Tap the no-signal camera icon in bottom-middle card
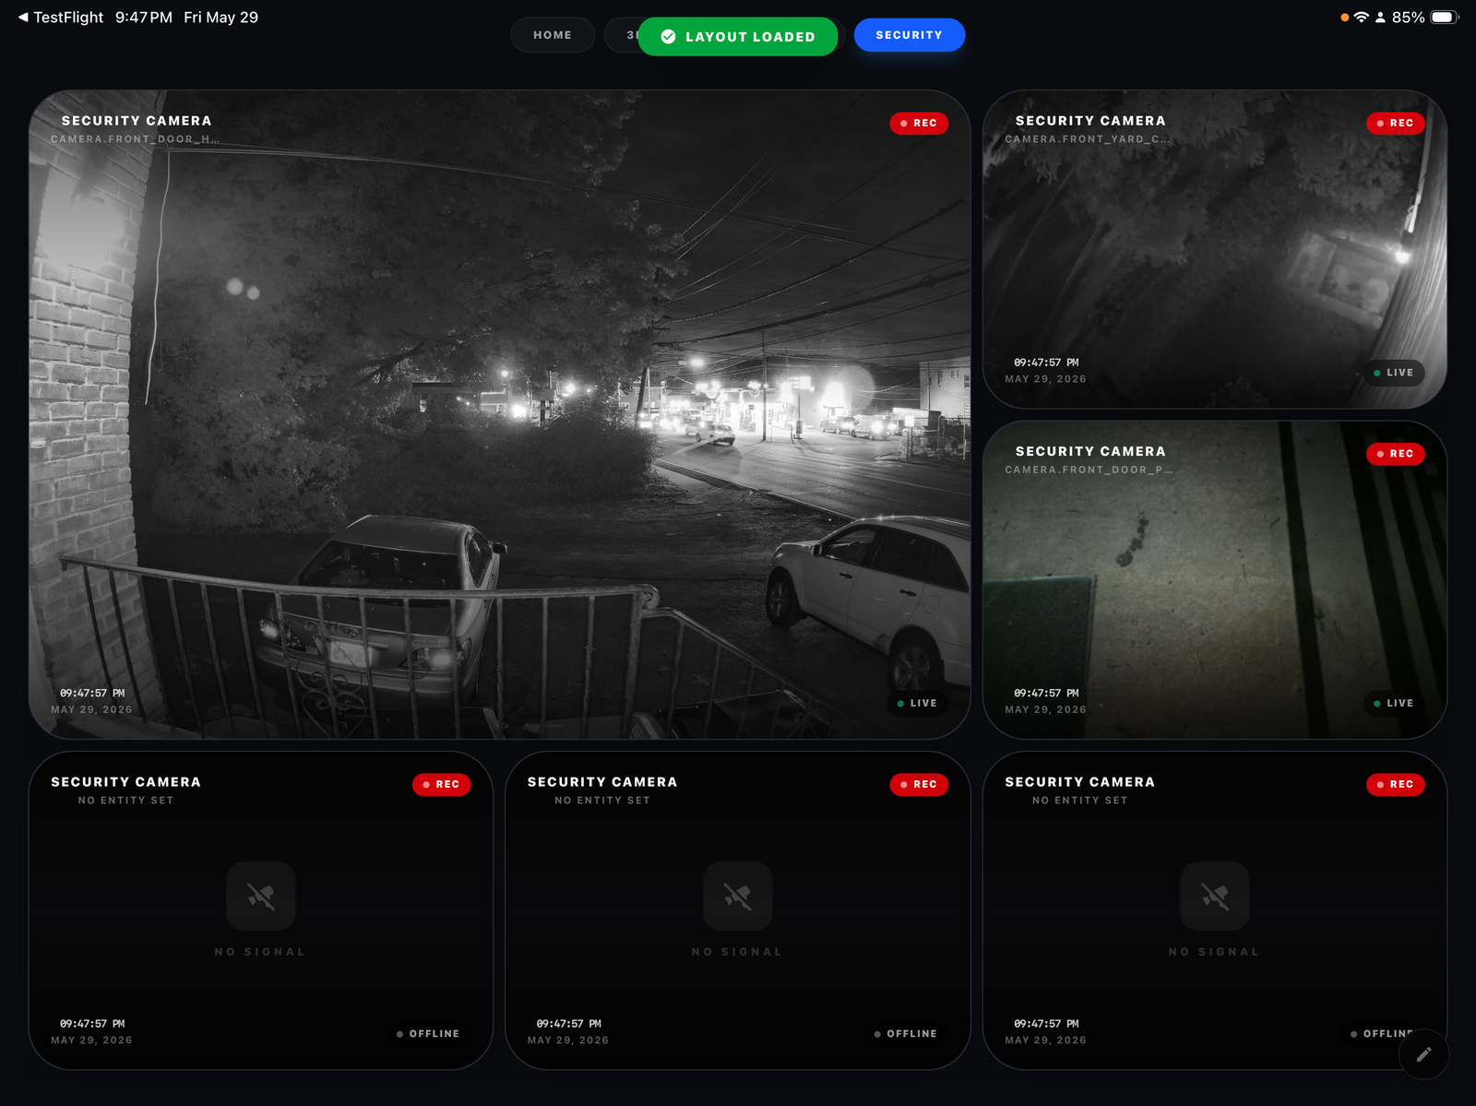 pyautogui.click(x=738, y=896)
